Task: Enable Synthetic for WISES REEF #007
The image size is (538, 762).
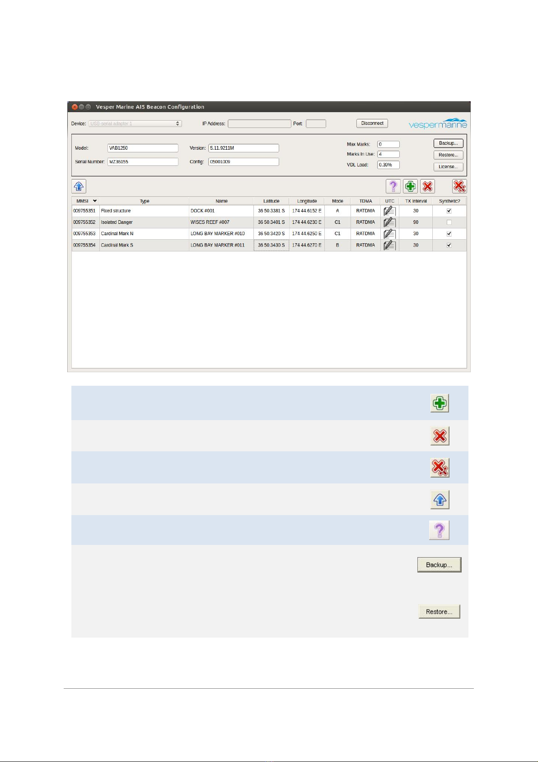Action: 449,222
